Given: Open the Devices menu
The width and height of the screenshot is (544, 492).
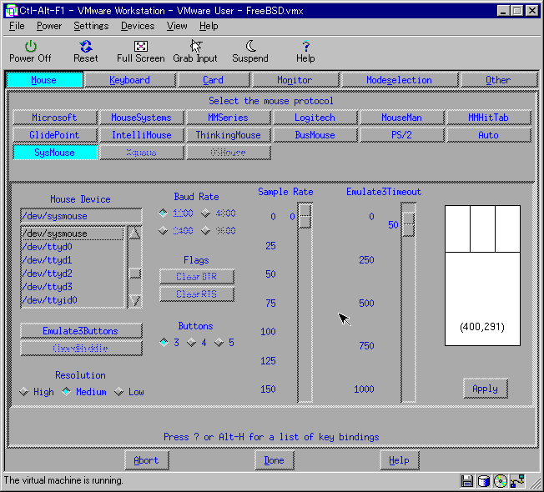Looking at the screenshot, I should 138,26.
